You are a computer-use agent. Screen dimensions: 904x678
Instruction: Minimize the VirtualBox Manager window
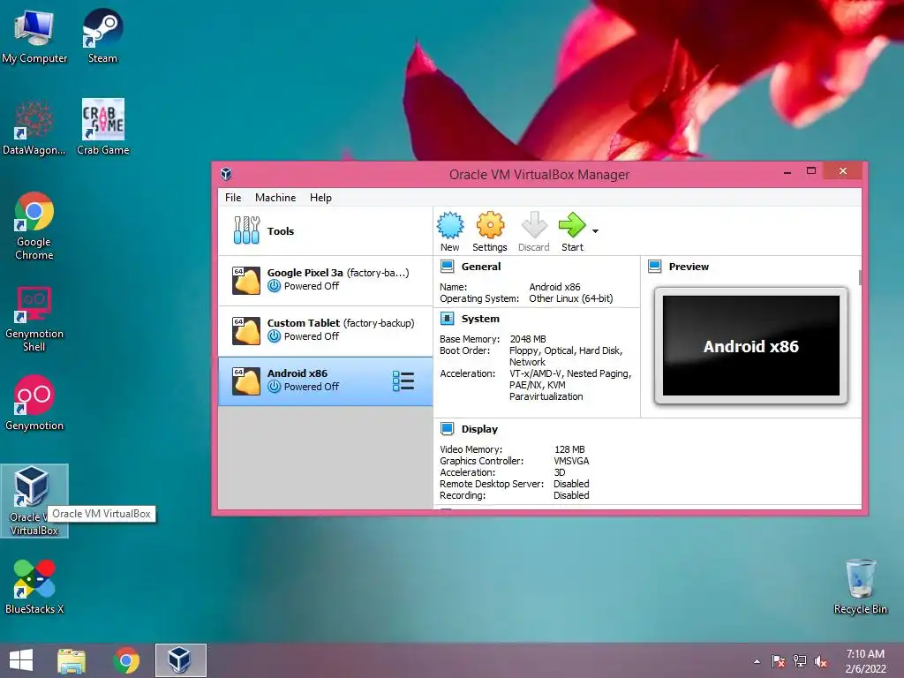pyautogui.click(x=787, y=171)
